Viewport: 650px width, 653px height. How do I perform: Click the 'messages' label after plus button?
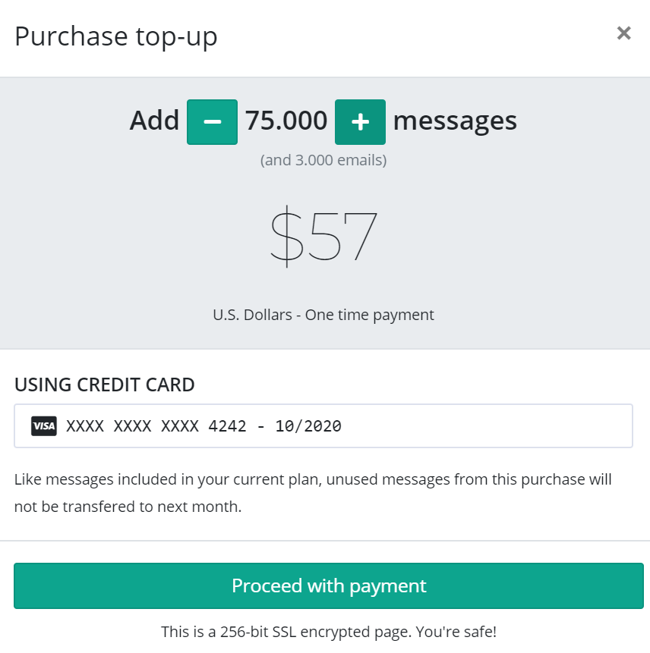[x=455, y=121]
